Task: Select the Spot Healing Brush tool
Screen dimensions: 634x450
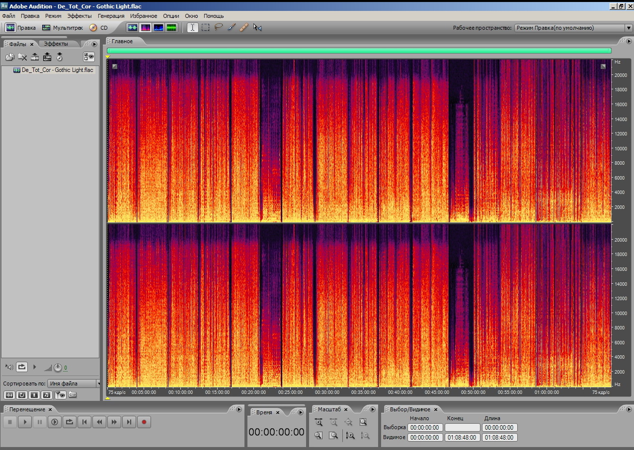Action: pos(244,28)
